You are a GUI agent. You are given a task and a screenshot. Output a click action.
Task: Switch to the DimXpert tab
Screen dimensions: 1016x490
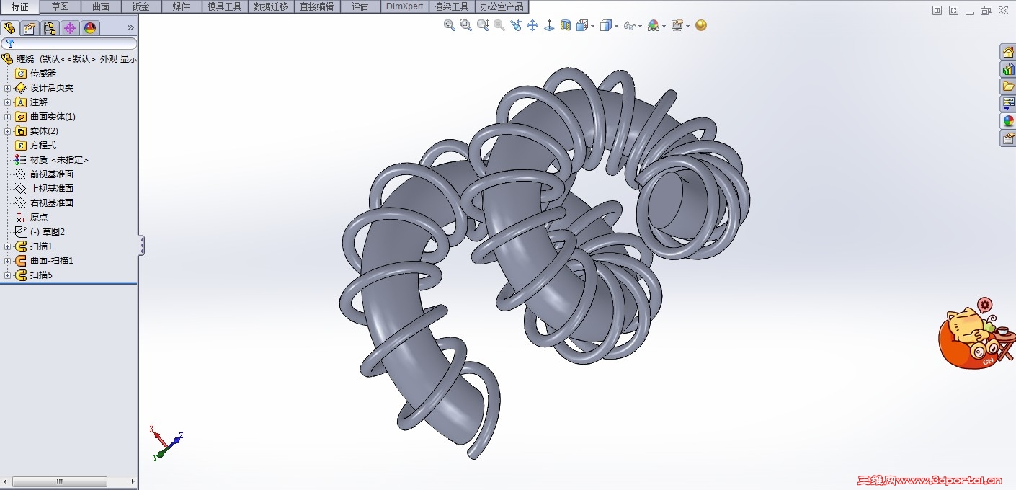[405, 6]
